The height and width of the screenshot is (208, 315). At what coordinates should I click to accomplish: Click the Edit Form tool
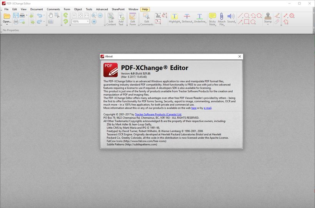pyautogui.click(x=133, y=20)
